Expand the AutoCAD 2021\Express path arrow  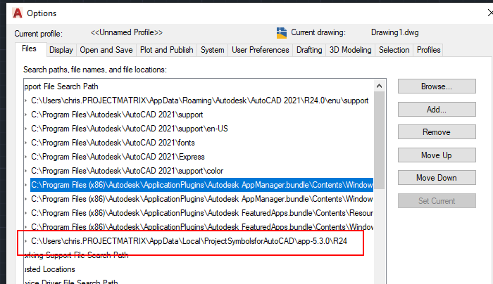coord(26,157)
